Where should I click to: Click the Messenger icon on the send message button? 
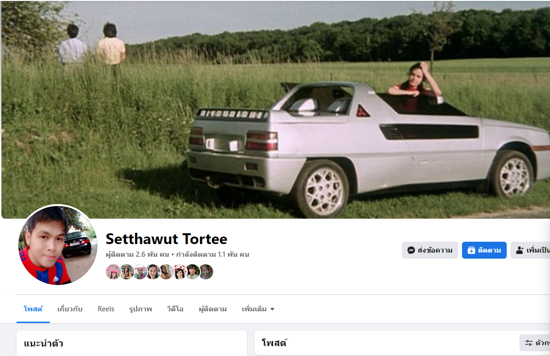pos(411,250)
